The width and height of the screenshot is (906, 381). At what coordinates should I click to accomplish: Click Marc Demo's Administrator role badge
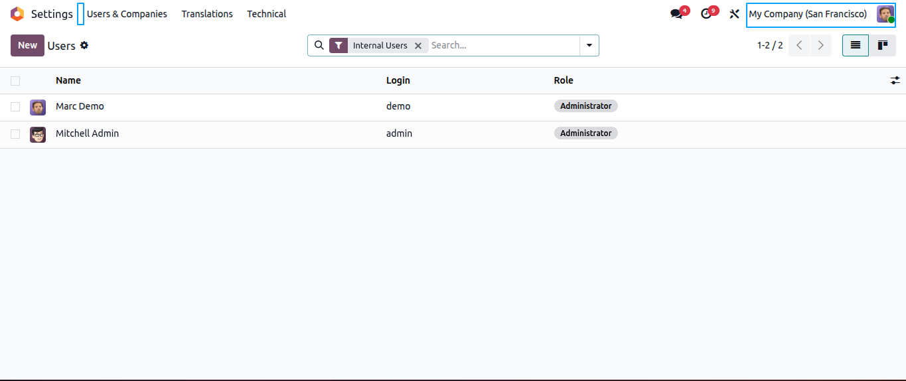coord(586,106)
